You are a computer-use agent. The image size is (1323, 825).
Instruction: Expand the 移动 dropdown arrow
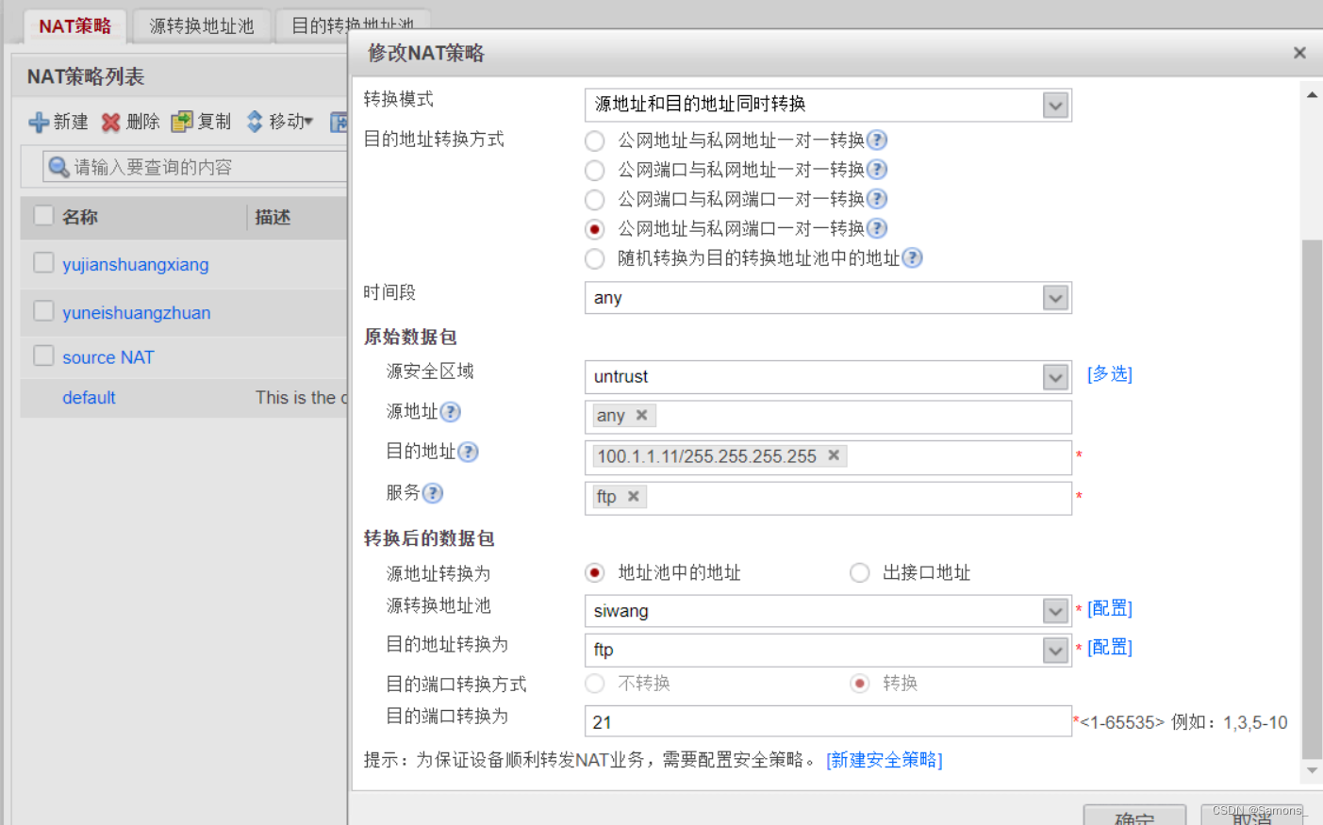[x=308, y=122]
